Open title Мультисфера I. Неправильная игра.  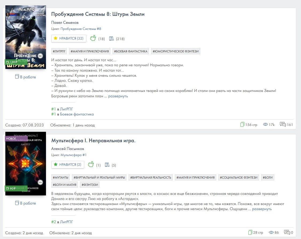tap(93, 141)
